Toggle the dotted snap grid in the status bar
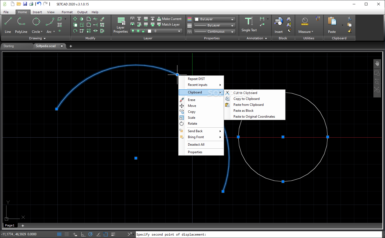 67,234
